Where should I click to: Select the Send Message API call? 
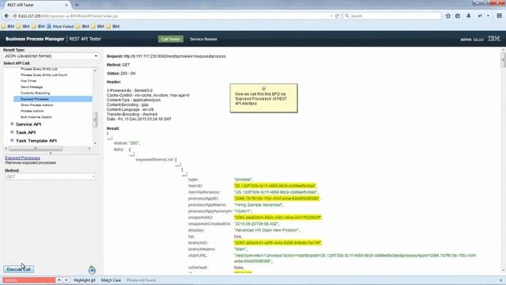click(x=32, y=87)
